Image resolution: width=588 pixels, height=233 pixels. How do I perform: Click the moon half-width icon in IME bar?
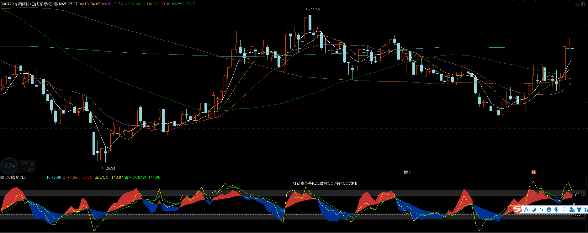(x=534, y=209)
